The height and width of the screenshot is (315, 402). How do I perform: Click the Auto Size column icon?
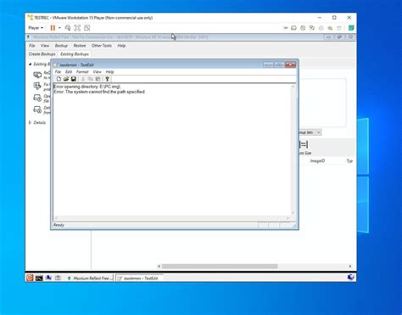coord(304,144)
